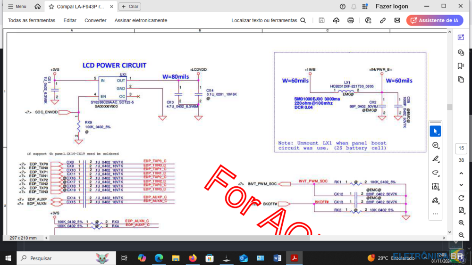Open the highlighter markup tool

point(435,159)
